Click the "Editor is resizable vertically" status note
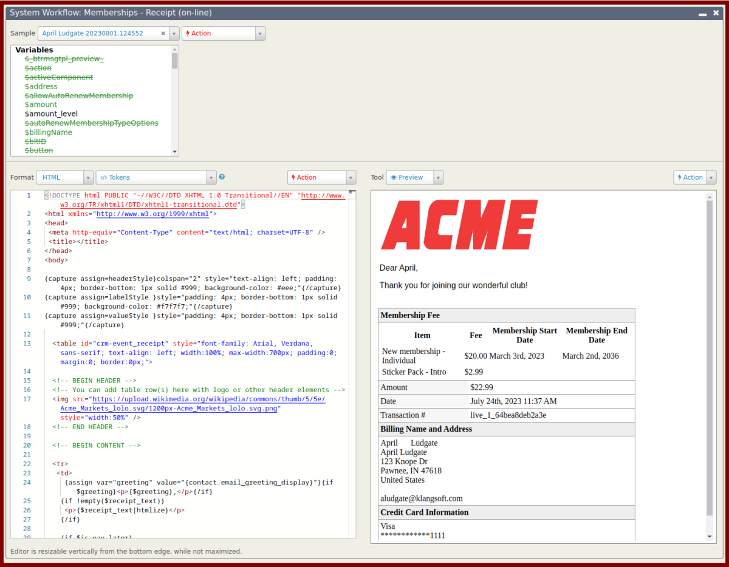Screen dimensions: 729x567 click(126, 551)
